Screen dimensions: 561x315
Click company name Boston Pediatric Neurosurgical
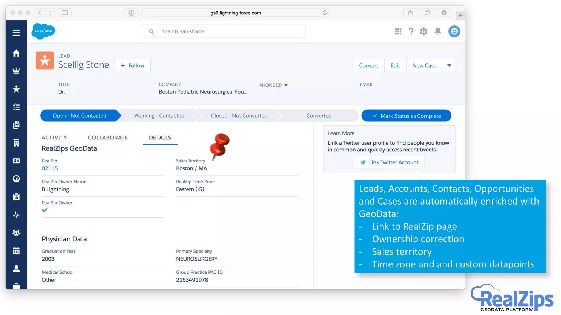click(203, 92)
